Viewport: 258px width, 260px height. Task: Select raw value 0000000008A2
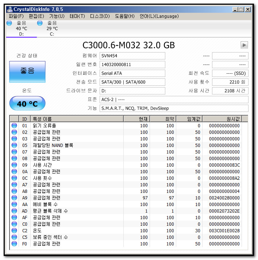[x=224, y=178]
